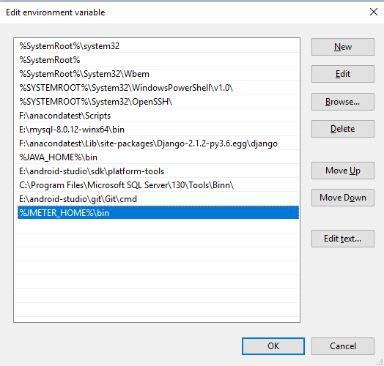Select the android-studio platform-tools entry

tap(158, 171)
